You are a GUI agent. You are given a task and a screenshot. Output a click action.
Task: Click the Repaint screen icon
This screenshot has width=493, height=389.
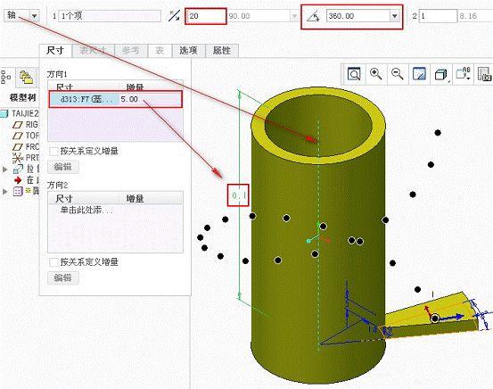pyautogui.click(x=419, y=74)
